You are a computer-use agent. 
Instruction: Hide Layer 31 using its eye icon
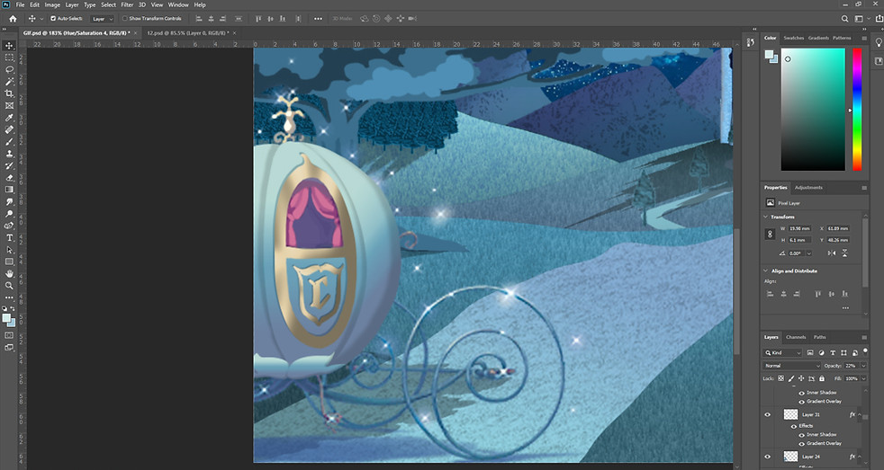(x=767, y=415)
